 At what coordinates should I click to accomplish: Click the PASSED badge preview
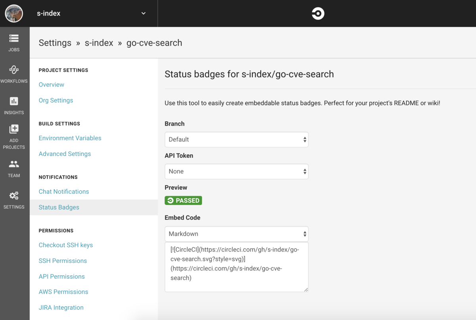[x=183, y=200]
